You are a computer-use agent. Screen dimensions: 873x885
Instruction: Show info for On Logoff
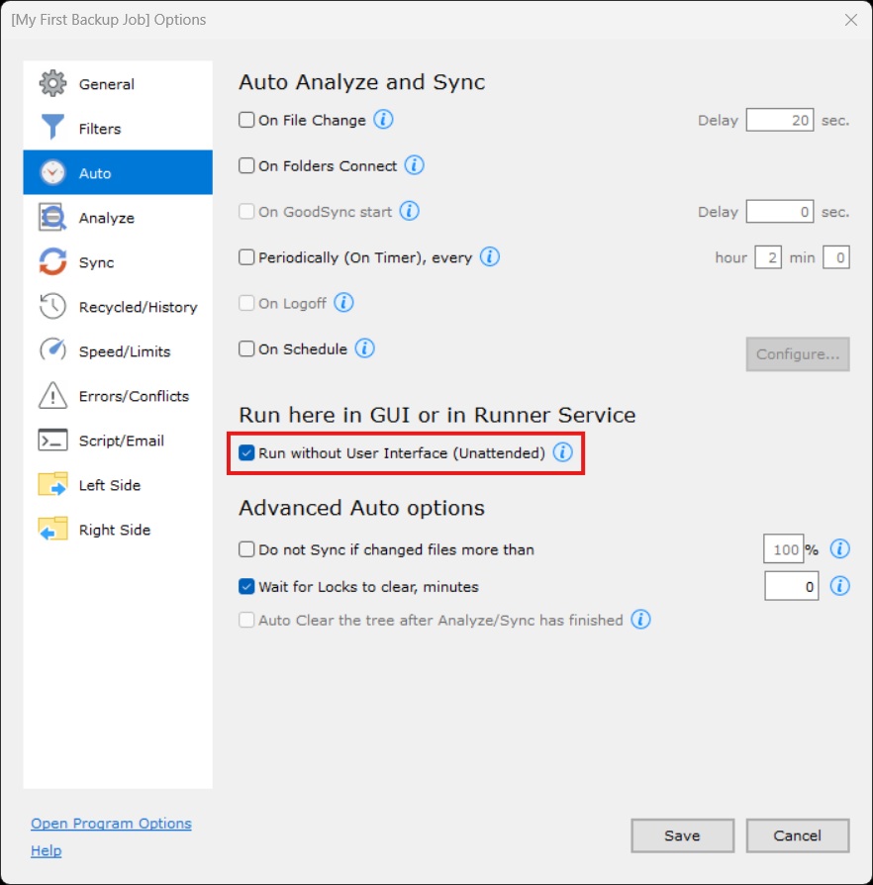click(x=343, y=303)
